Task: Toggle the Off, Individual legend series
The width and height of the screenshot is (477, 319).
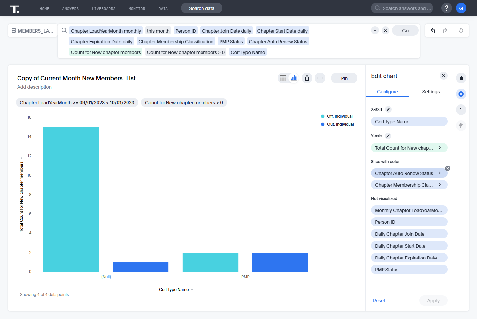Action: point(337,116)
